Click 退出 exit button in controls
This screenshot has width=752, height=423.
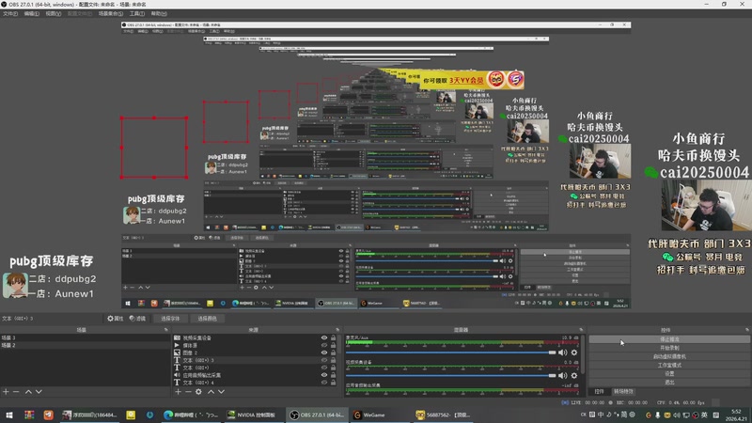(x=669, y=383)
